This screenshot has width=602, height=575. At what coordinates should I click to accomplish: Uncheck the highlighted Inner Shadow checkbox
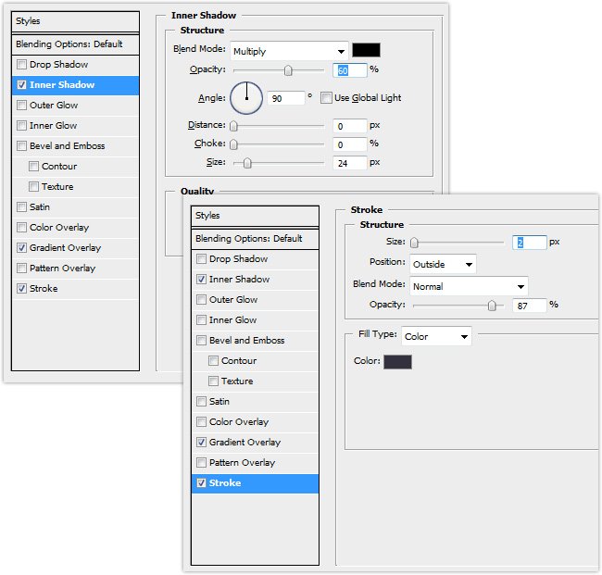[x=22, y=84]
